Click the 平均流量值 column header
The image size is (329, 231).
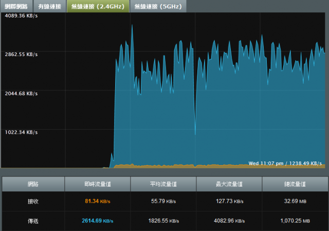pyautogui.click(x=163, y=184)
